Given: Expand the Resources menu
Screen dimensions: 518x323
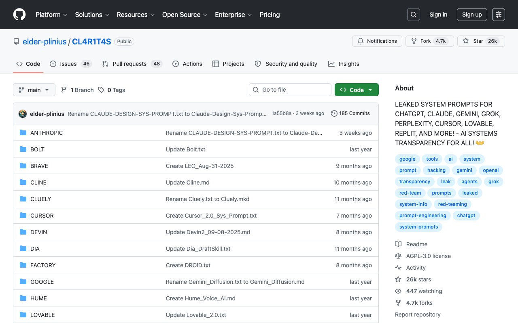Looking at the screenshot, I should [136, 15].
